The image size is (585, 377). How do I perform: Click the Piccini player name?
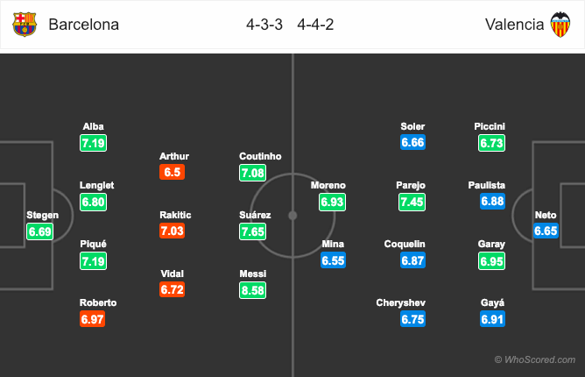pyautogui.click(x=490, y=126)
